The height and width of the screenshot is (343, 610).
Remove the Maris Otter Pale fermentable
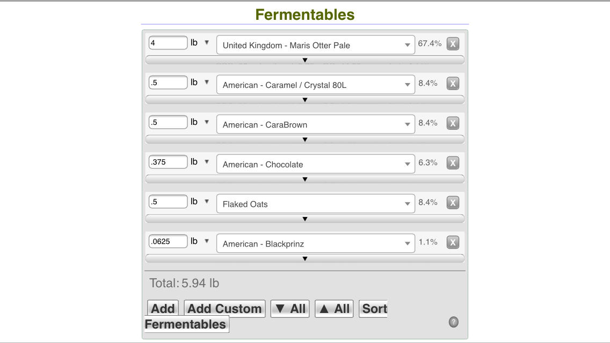[x=453, y=44]
